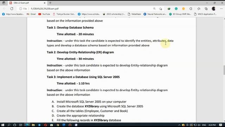Open the EO Group XMR bookmark
Screen dimensions: 225x127
pos(180,14)
